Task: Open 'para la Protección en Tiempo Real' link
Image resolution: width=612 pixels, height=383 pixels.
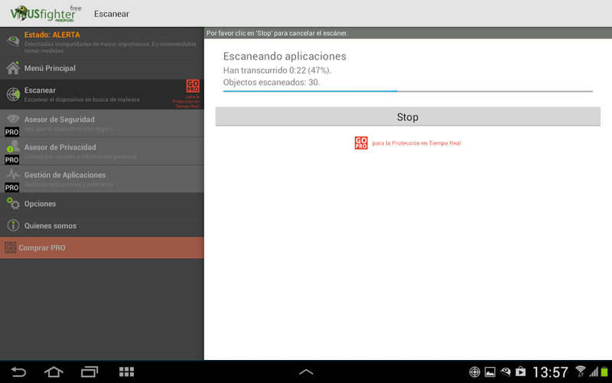Action: pos(416,143)
